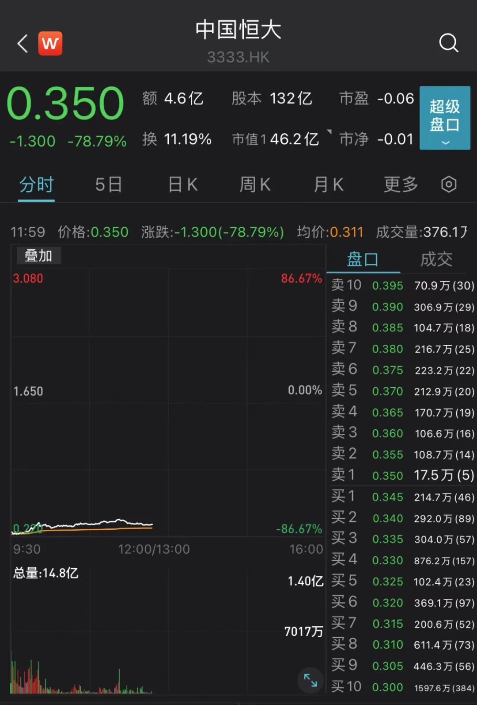Open the orange W app icon
Image resolution: width=477 pixels, height=705 pixels.
tap(50, 43)
